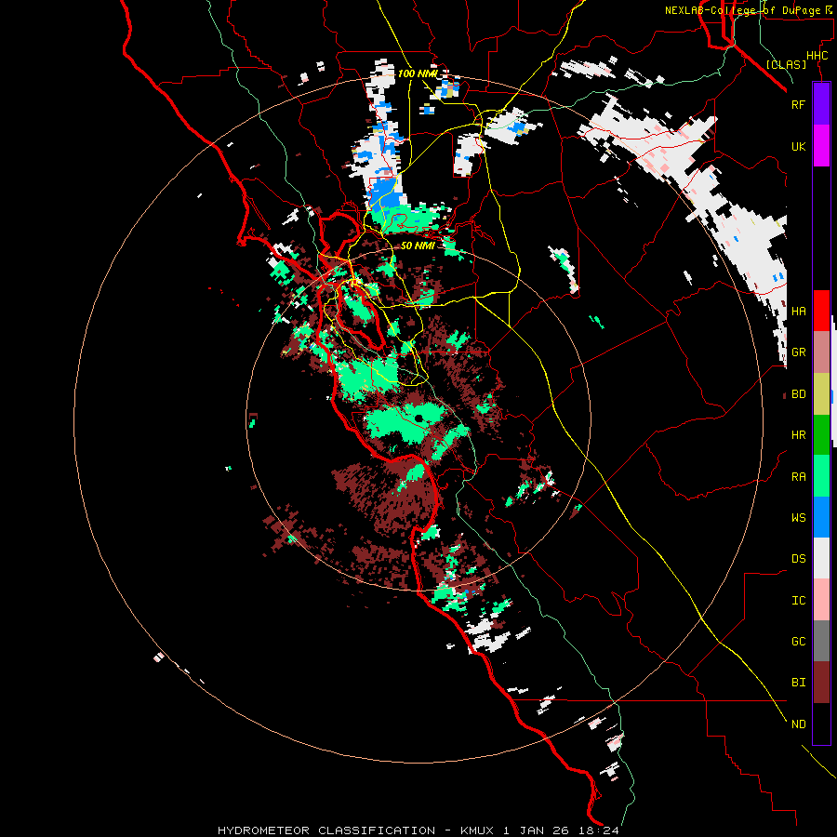Viewport: 837px width, 837px height.
Task: Click the black radar site dot at center
Action: pyautogui.click(x=418, y=418)
